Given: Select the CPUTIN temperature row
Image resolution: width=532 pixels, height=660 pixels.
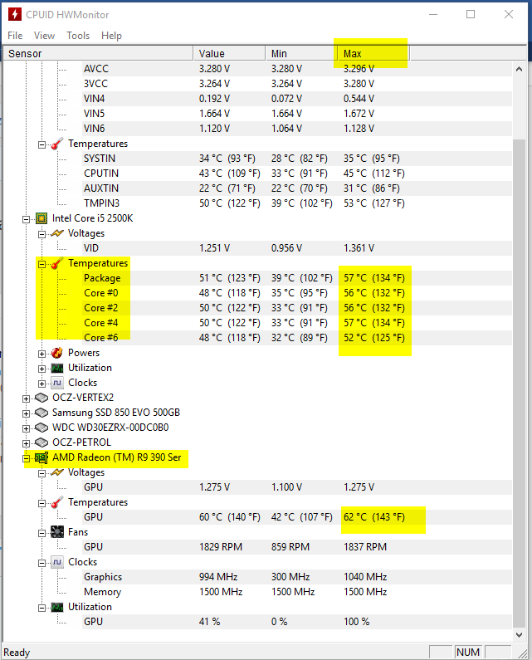Looking at the screenshot, I should tap(297, 174).
